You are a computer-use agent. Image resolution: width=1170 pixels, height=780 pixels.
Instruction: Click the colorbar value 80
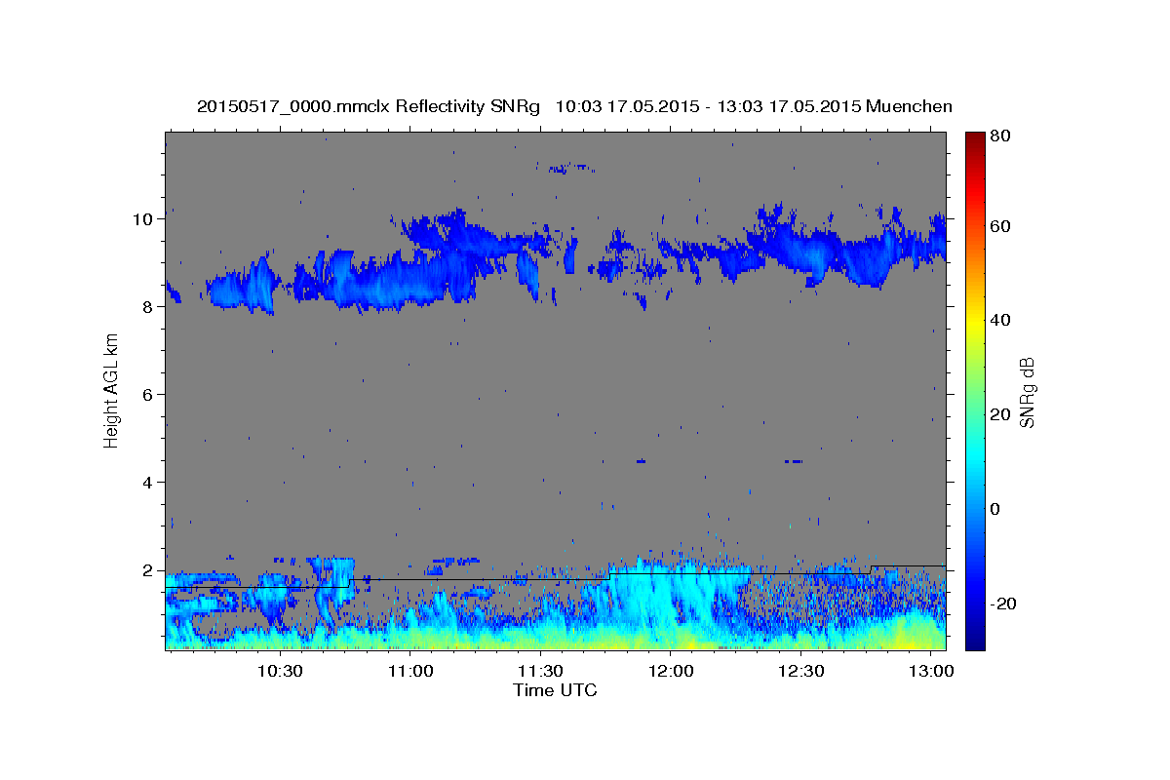999,136
